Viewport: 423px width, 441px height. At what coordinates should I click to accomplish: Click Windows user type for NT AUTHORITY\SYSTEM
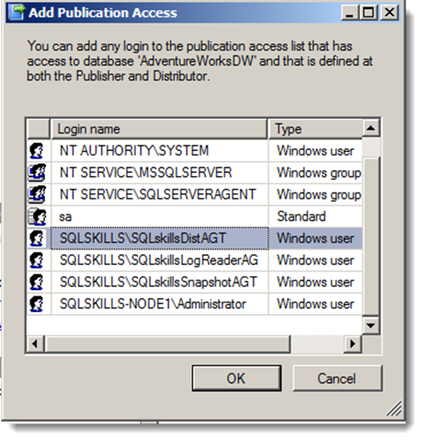(315, 151)
